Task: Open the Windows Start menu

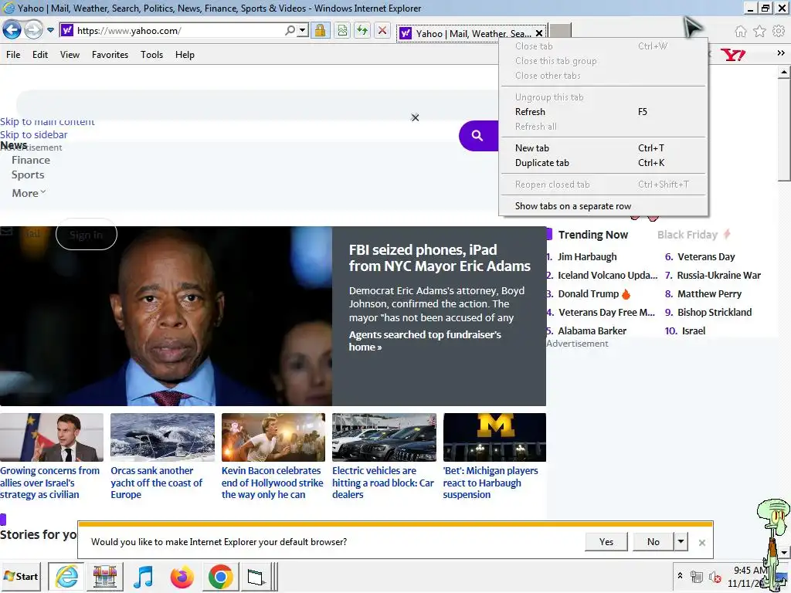Action: coord(21,576)
